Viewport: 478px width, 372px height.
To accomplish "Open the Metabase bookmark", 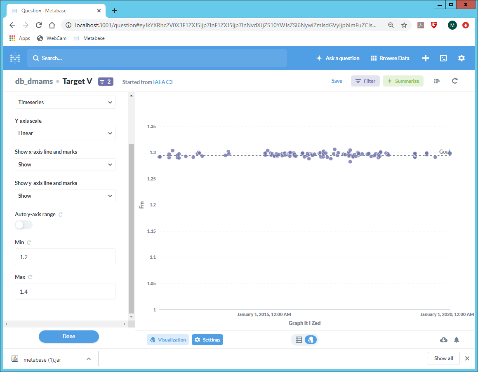I will [x=89, y=38].
